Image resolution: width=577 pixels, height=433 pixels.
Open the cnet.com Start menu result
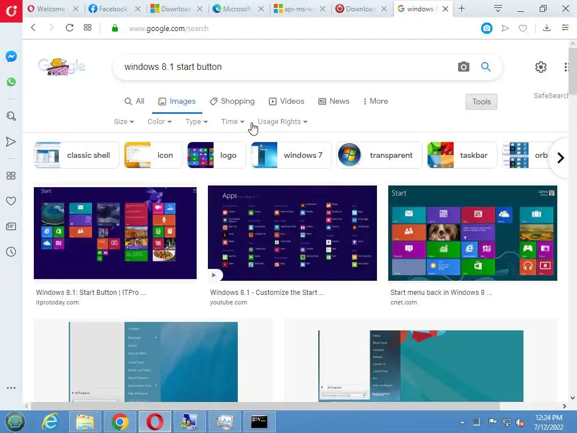[441, 293]
